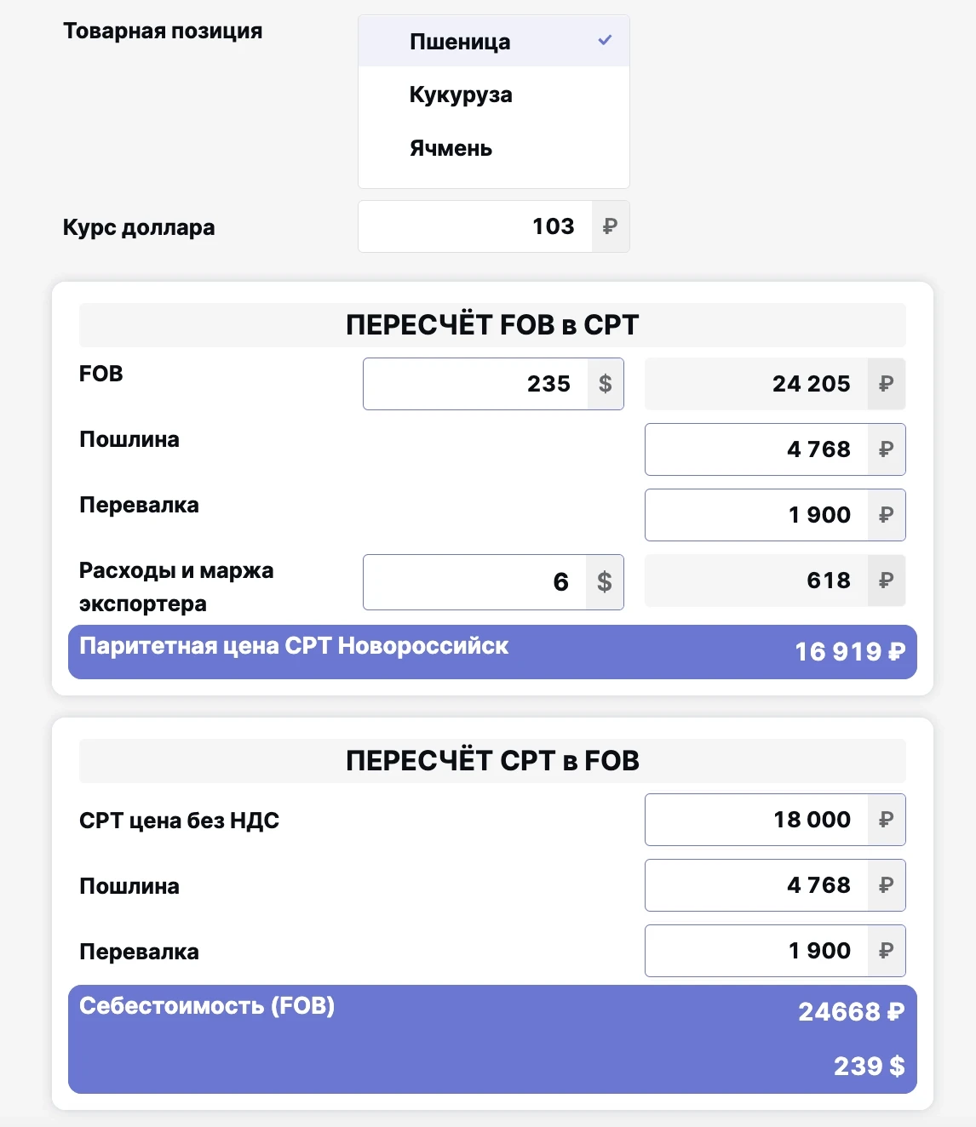Click the FOB ruble value 24 205 field
The height and width of the screenshot is (1127, 976).
(x=756, y=384)
